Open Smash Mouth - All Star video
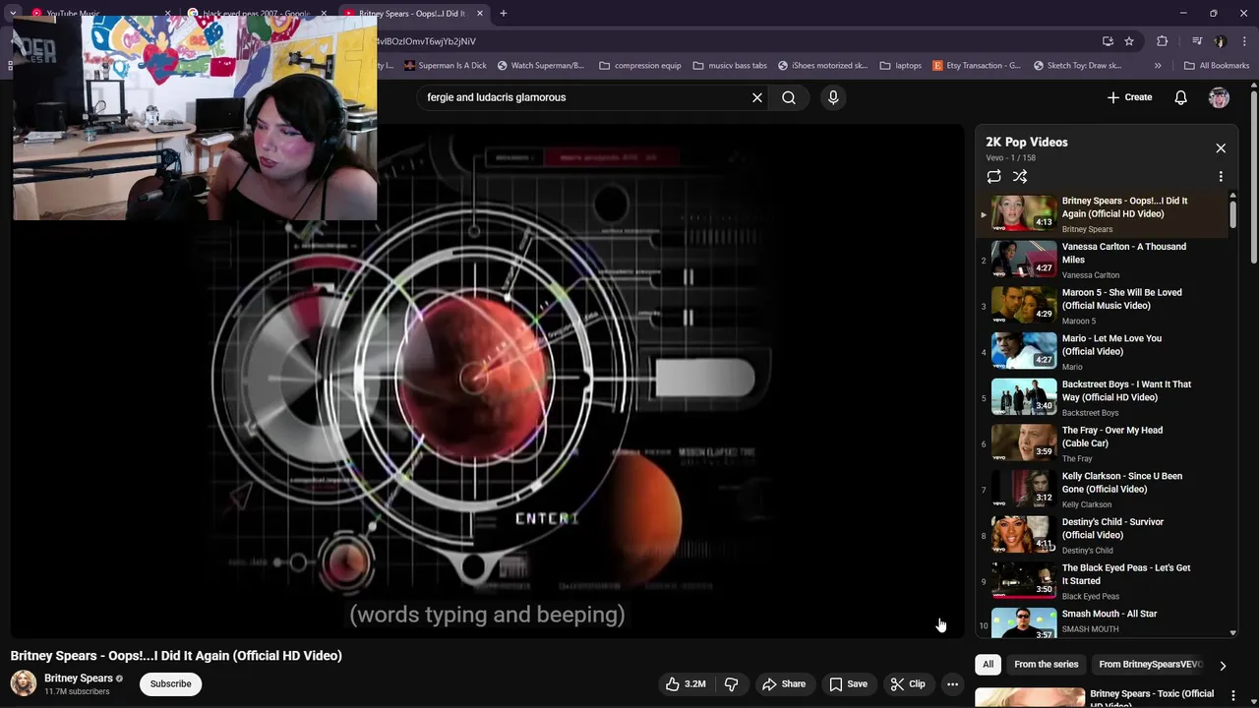The image size is (1259, 708). coord(1102,620)
